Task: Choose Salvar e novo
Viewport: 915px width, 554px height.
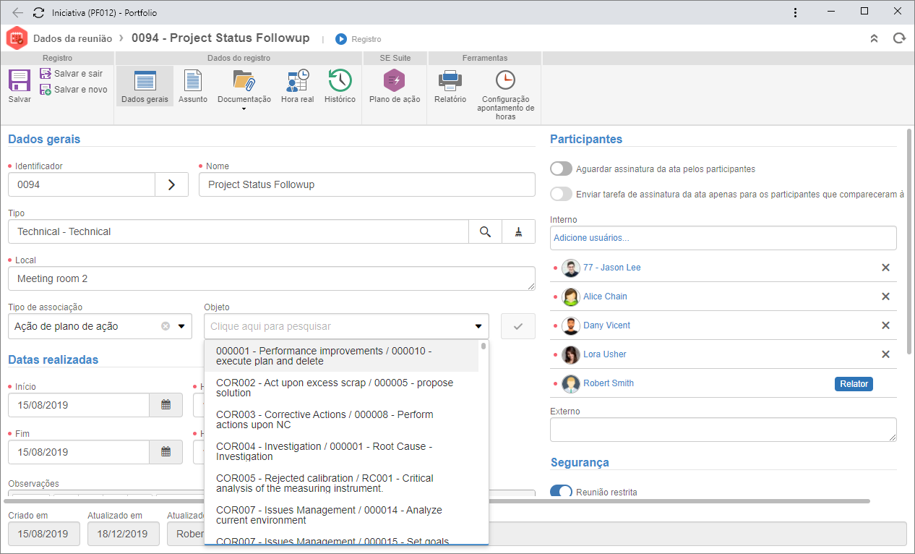Action: pyautogui.click(x=73, y=90)
